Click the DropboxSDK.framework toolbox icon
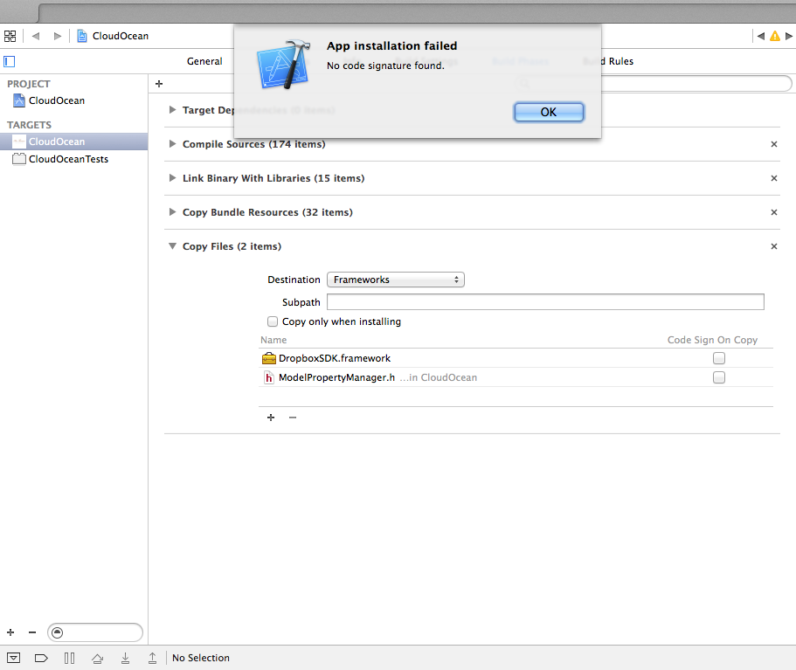Screen dimensions: 796x670 pos(269,358)
